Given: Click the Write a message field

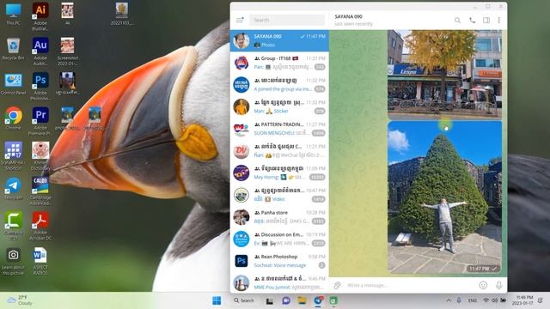Looking at the screenshot, I should [x=411, y=285].
